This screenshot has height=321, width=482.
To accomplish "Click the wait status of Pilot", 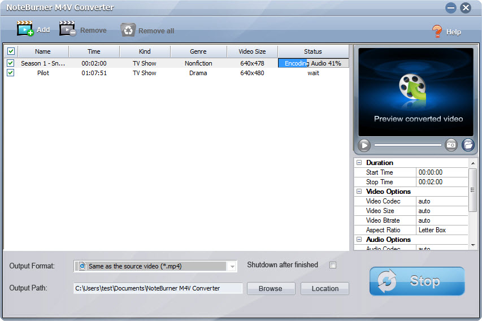I will tap(313, 73).
